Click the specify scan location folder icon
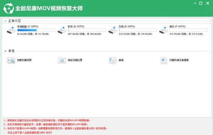 62,60
